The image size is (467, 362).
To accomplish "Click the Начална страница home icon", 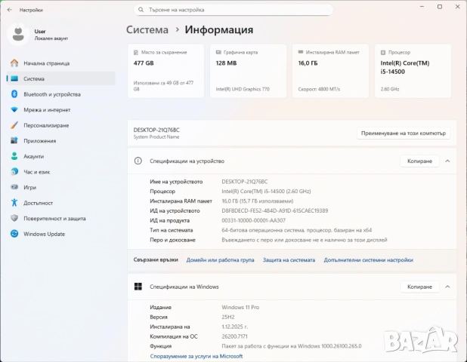I will click(14, 63).
